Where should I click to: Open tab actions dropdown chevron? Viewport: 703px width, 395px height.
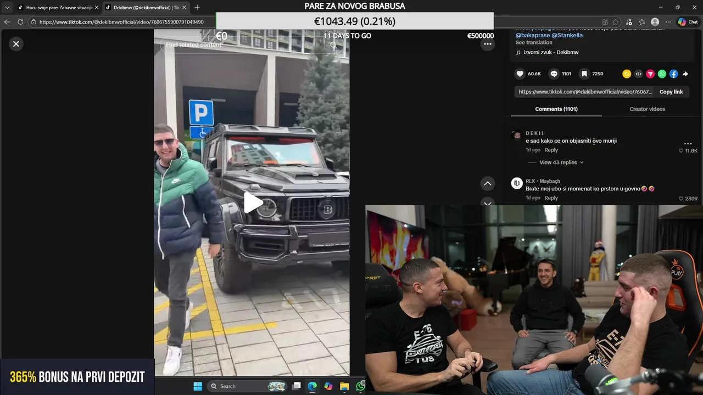(7, 8)
